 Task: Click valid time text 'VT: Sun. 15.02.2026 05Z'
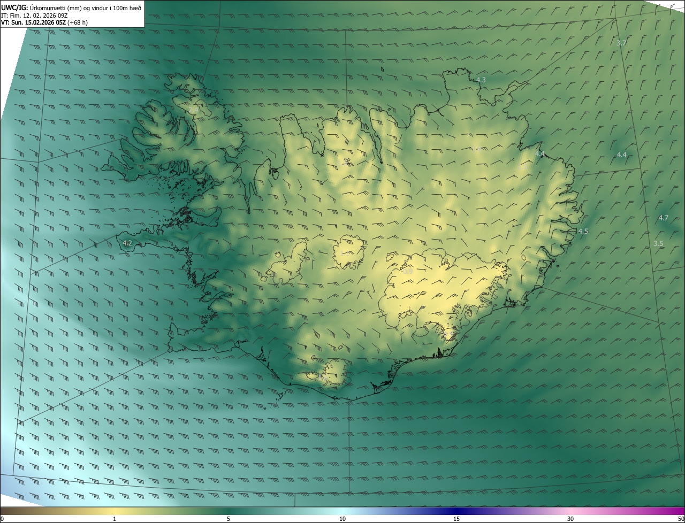(x=33, y=23)
